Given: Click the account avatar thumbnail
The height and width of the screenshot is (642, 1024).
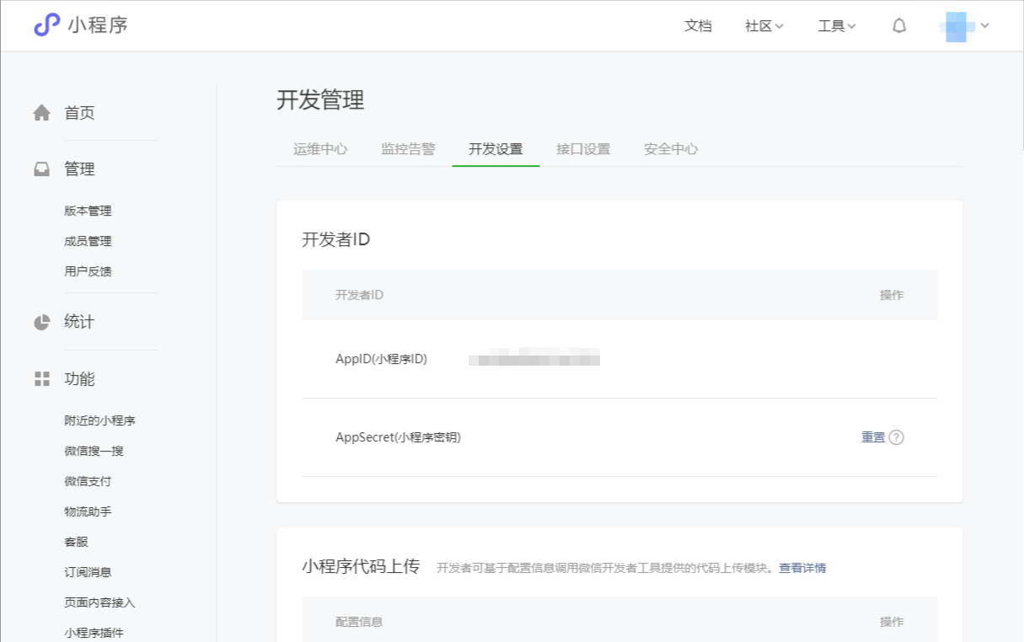Looking at the screenshot, I should coord(957,25).
